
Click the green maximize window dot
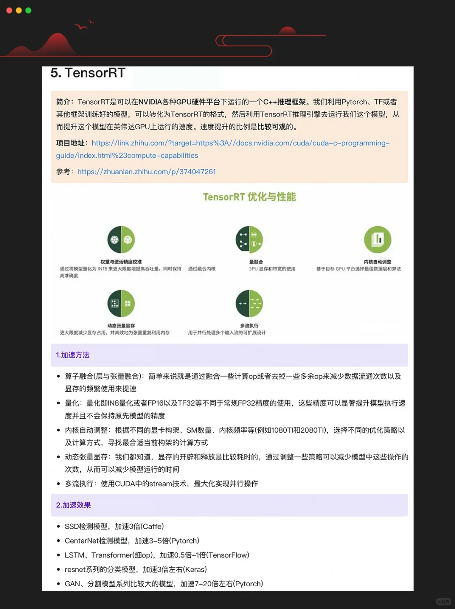28,11
